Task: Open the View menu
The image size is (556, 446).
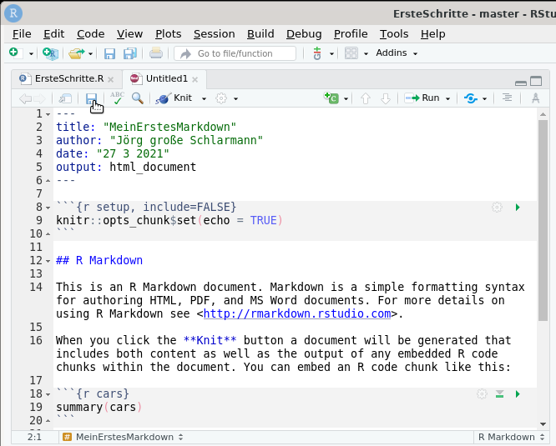Action: [x=129, y=34]
